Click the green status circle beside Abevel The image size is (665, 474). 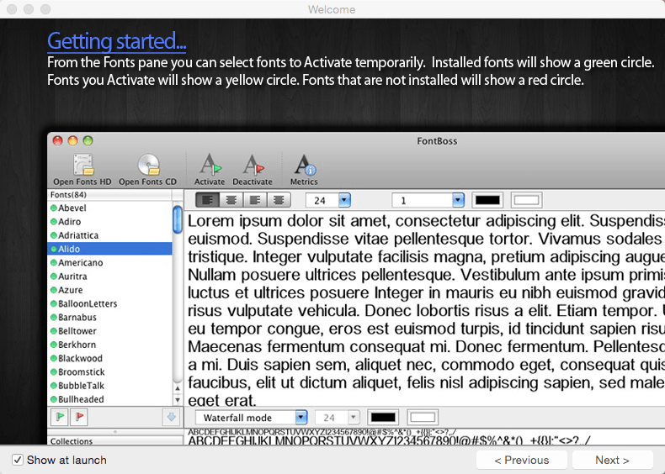53,208
